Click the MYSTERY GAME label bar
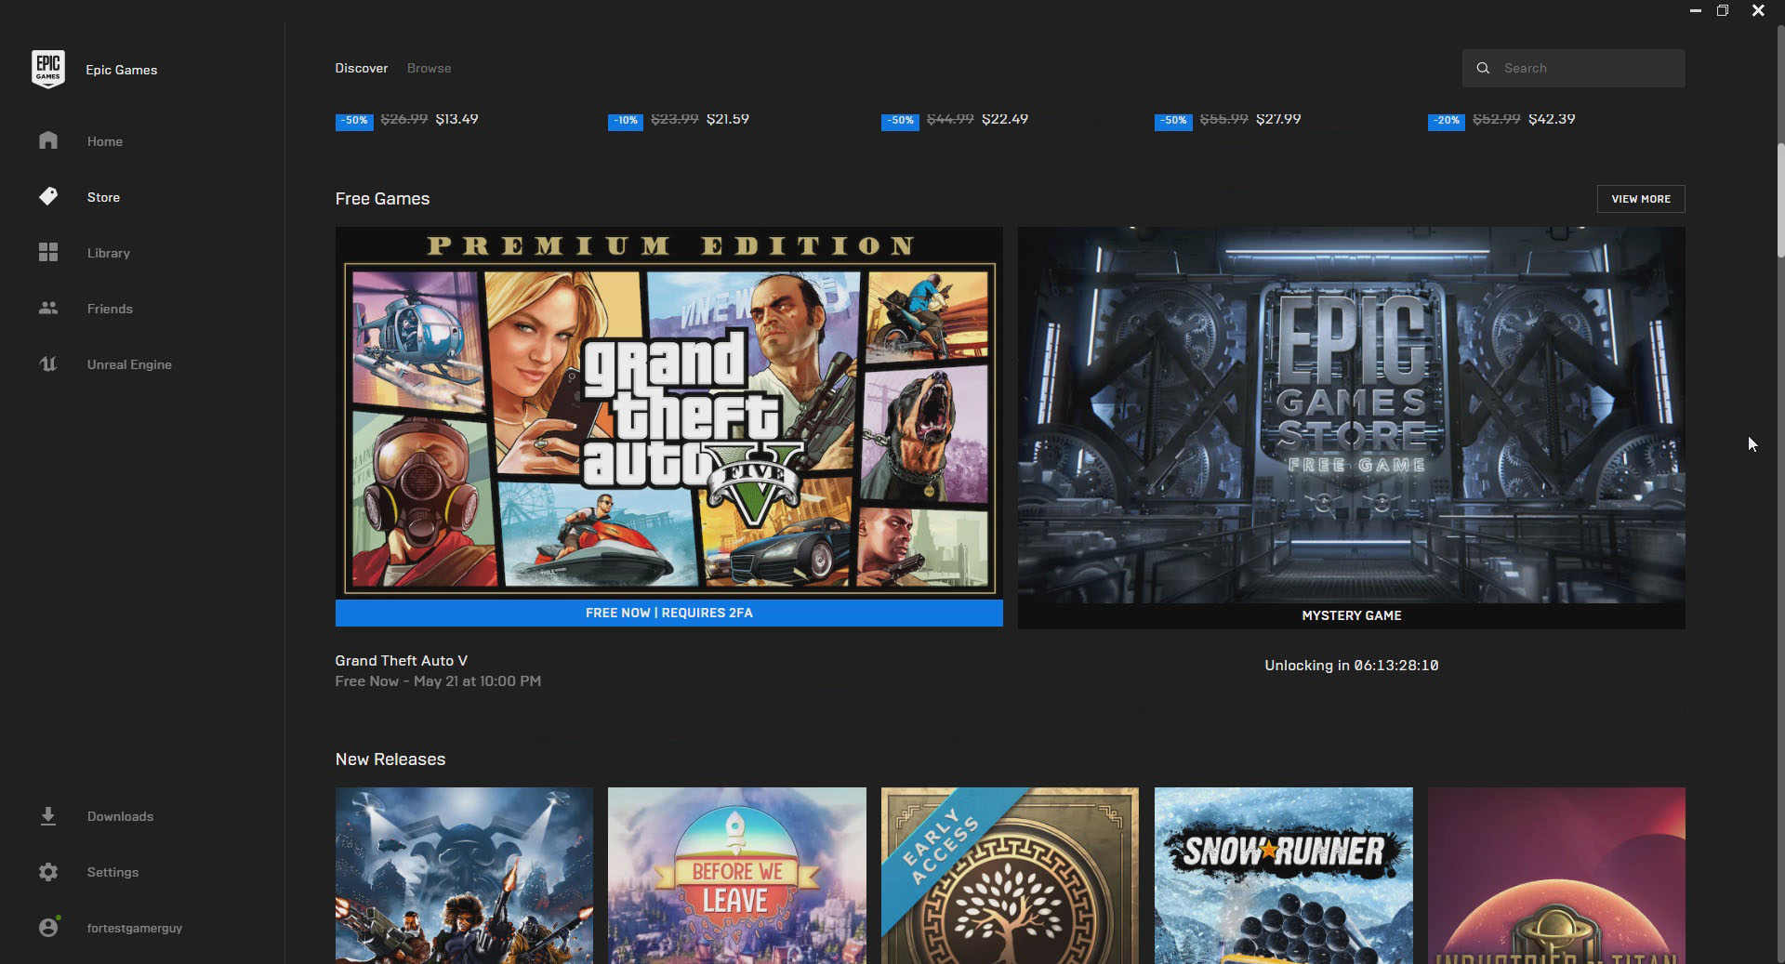The image size is (1785, 964). click(x=1351, y=615)
